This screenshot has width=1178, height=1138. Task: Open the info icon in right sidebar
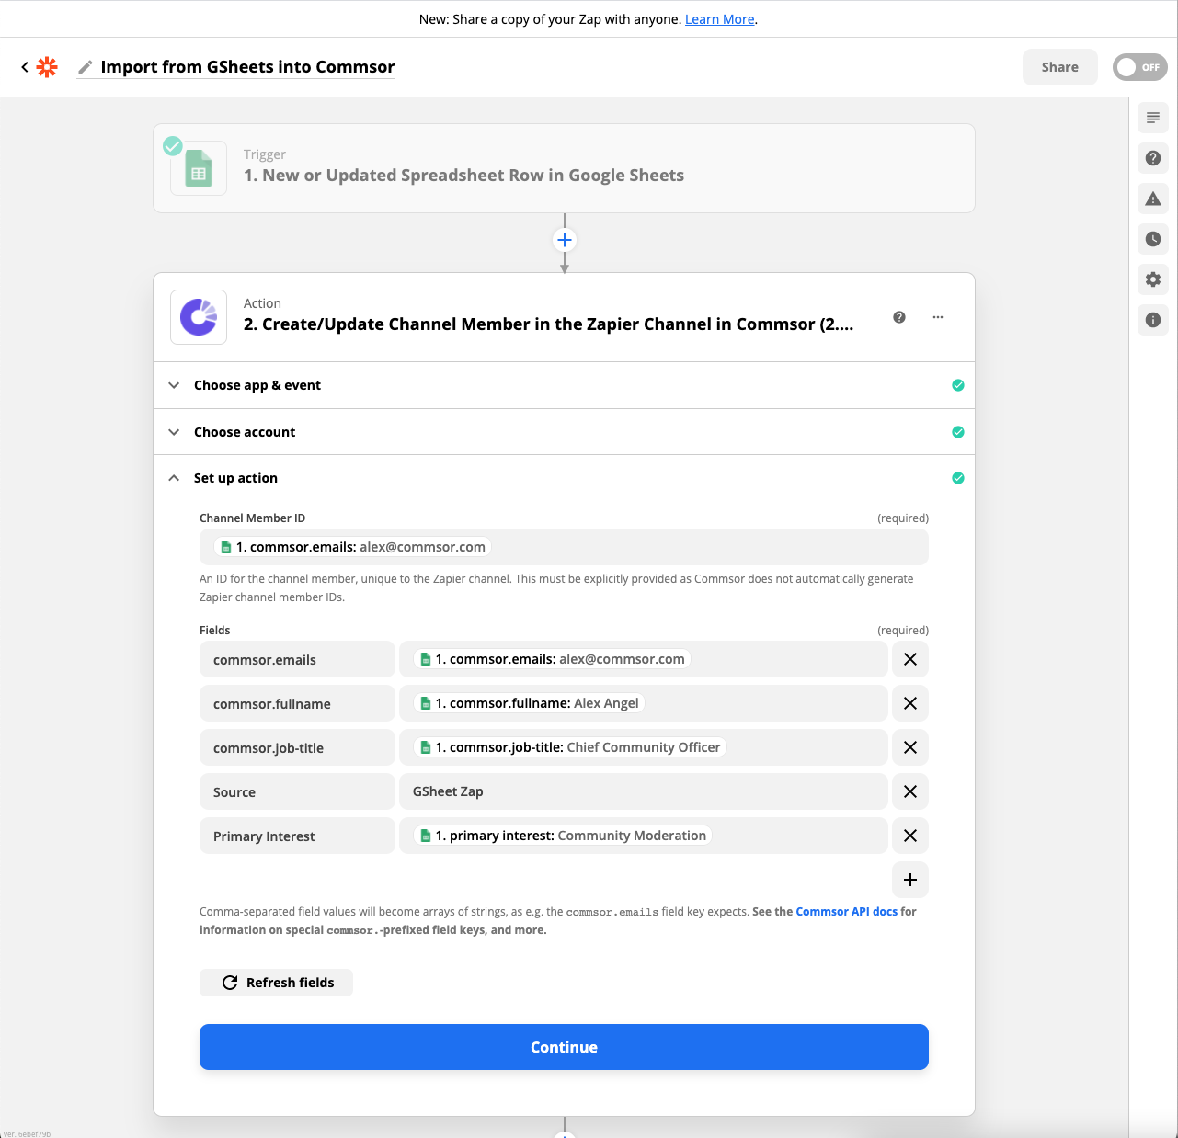pos(1153,320)
